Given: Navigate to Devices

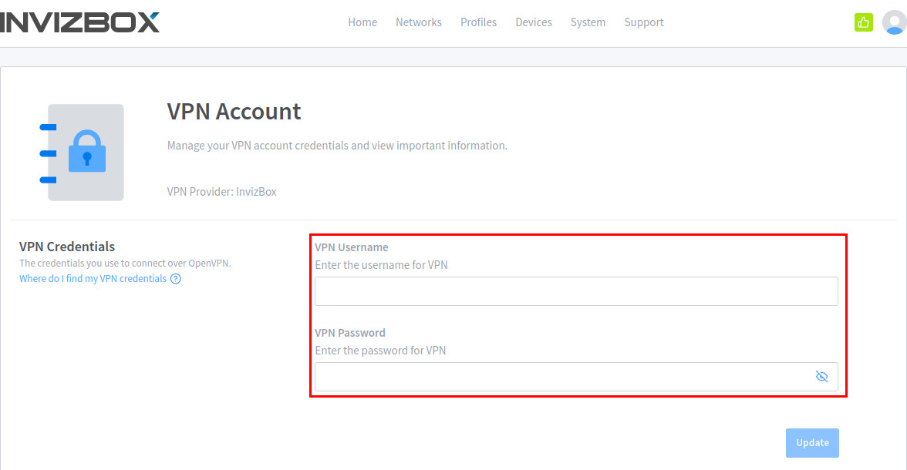Looking at the screenshot, I should tap(534, 22).
